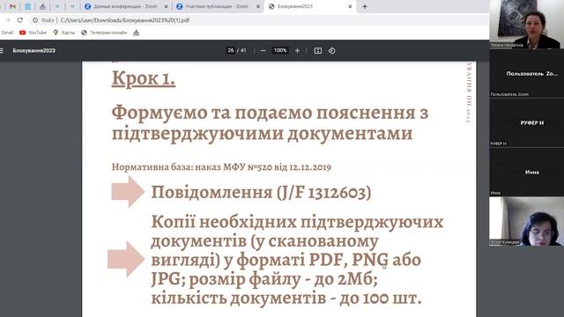Click the 'Повідомлення (J/F 1312603)' text
The image size is (564, 317).
[261, 192]
